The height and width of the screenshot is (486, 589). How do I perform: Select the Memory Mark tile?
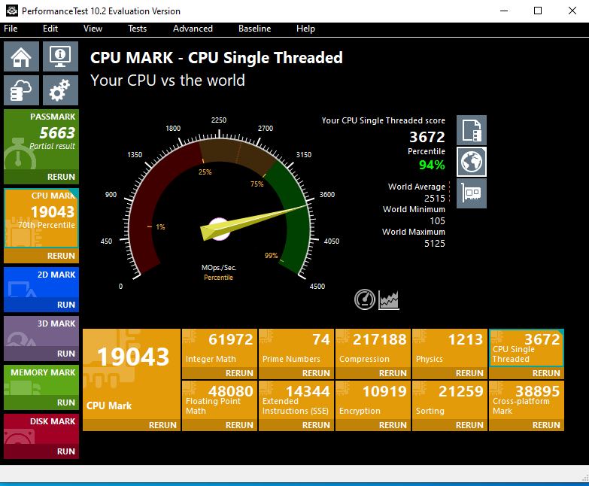41,380
